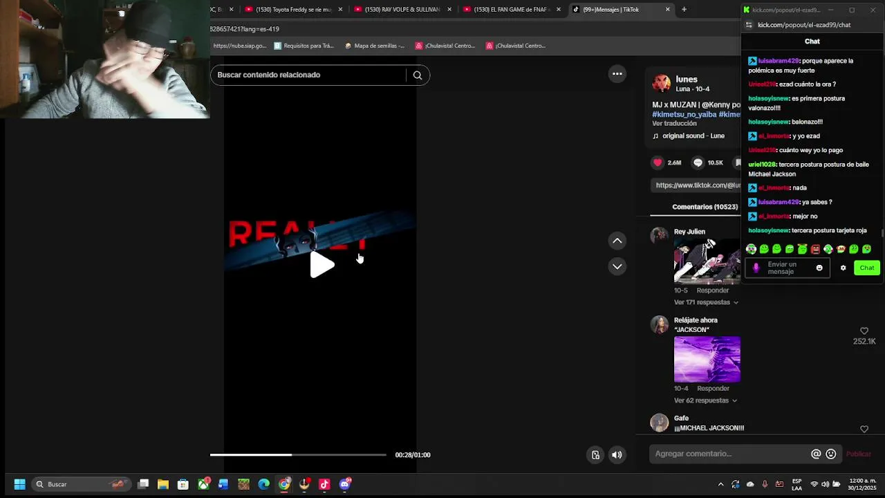Click username 'uriel1028' in Kick chat

(x=762, y=165)
